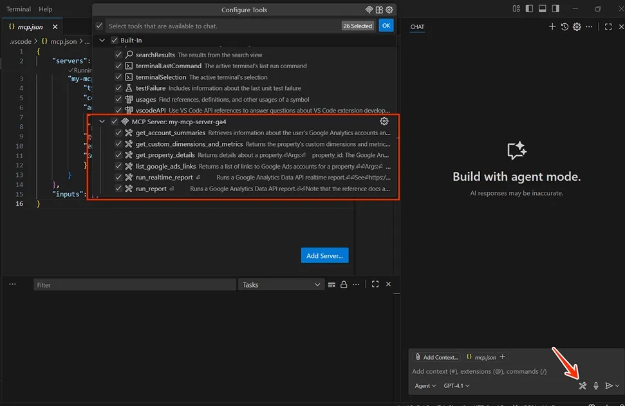Image resolution: width=625 pixels, height=406 pixels.
Task: Close the mcp.json editor tab
Action: click(x=55, y=26)
